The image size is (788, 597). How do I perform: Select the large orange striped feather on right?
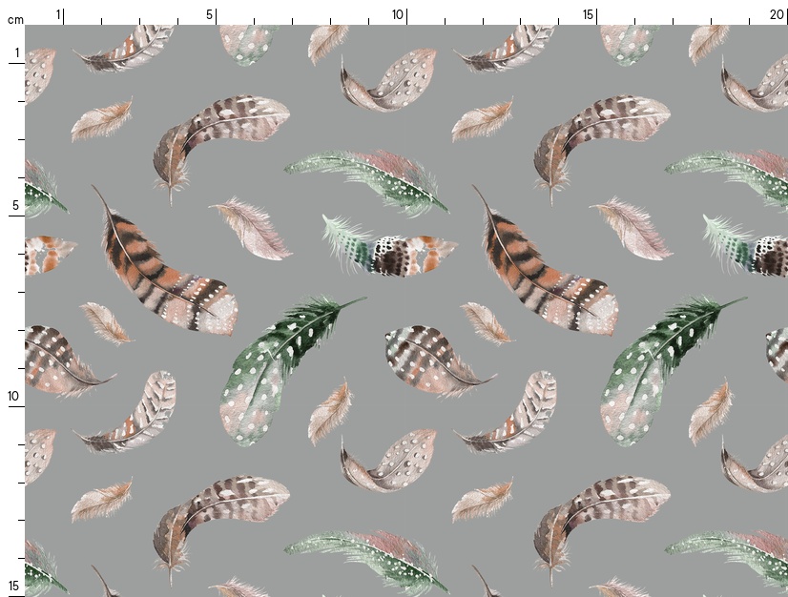point(544,267)
